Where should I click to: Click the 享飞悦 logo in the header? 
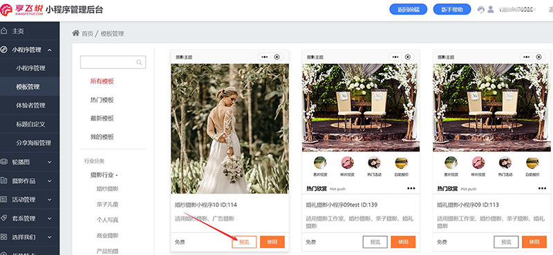[x=22, y=10]
